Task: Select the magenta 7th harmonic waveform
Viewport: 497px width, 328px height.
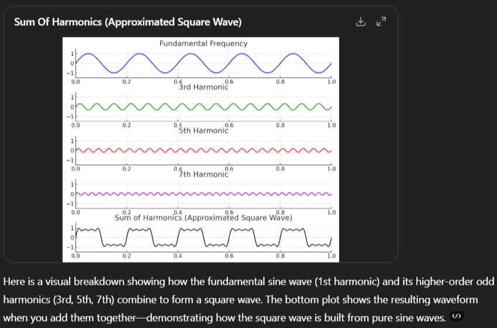Action: tap(203, 194)
